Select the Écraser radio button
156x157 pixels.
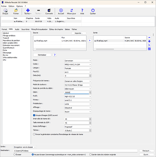pos(15,154)
